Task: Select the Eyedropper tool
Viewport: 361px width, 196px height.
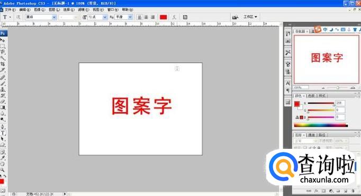Action: point(3,158)
